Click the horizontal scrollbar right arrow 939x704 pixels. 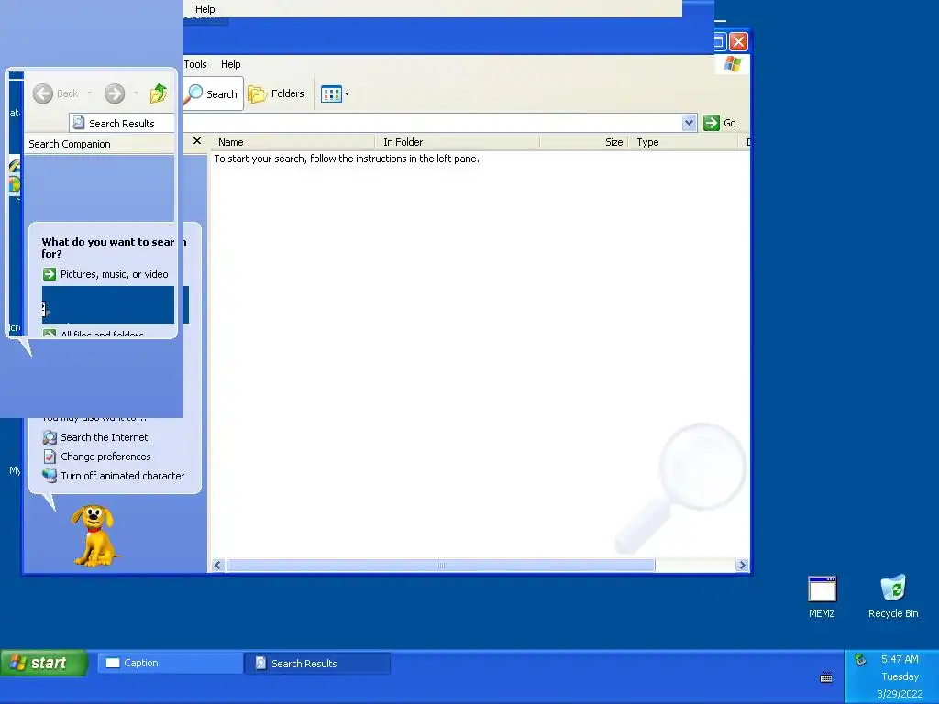pos(742,565)
